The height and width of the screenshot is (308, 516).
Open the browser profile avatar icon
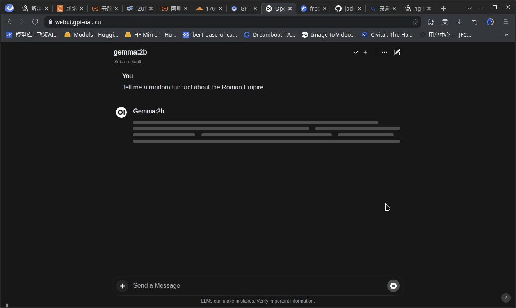490,22
